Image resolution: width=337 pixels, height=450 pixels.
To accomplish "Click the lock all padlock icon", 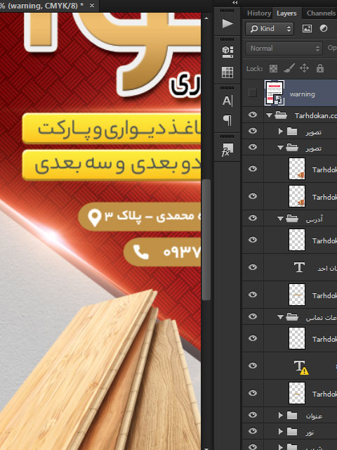I will (x=320, y=68).
